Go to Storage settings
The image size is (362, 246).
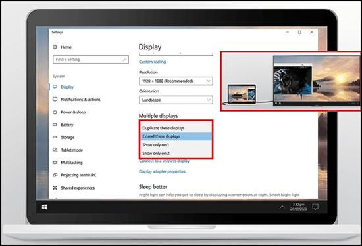coord(67,137)
